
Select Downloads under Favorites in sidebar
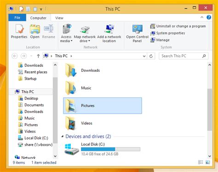click(x=31, y=65)
